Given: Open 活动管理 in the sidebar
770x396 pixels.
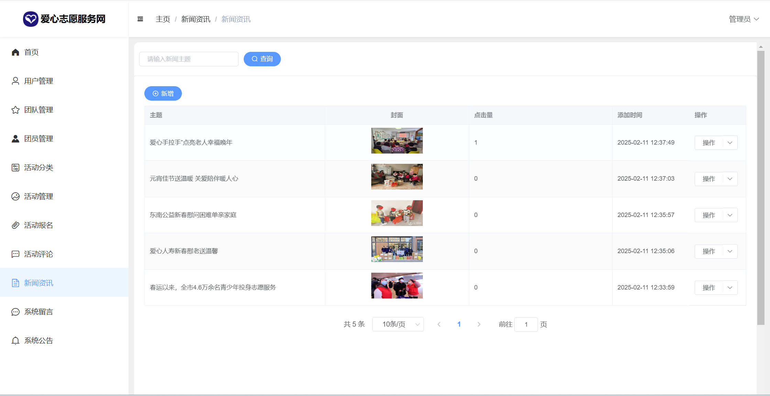Looking at the screenshot, I should point(38,196).
